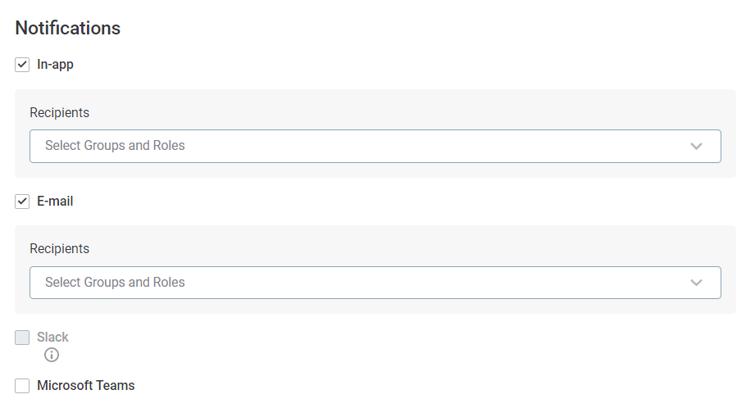Viewport: 746px width, 408px height.
Task: Click the "Microsoft Teams" label text
Action: (x=85, y=385)
